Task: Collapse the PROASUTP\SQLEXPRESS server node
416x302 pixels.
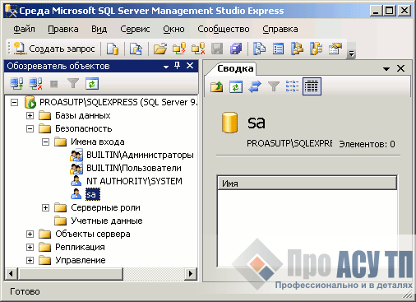Action: [14, 102]
